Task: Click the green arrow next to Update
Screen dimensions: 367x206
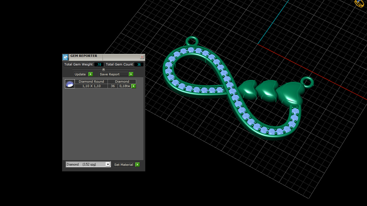Action: (x=91, y=74)
